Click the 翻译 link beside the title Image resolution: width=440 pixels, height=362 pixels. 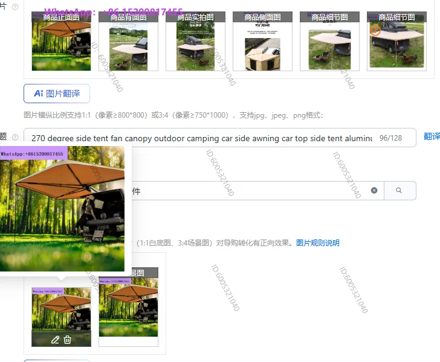click(432, 136)
